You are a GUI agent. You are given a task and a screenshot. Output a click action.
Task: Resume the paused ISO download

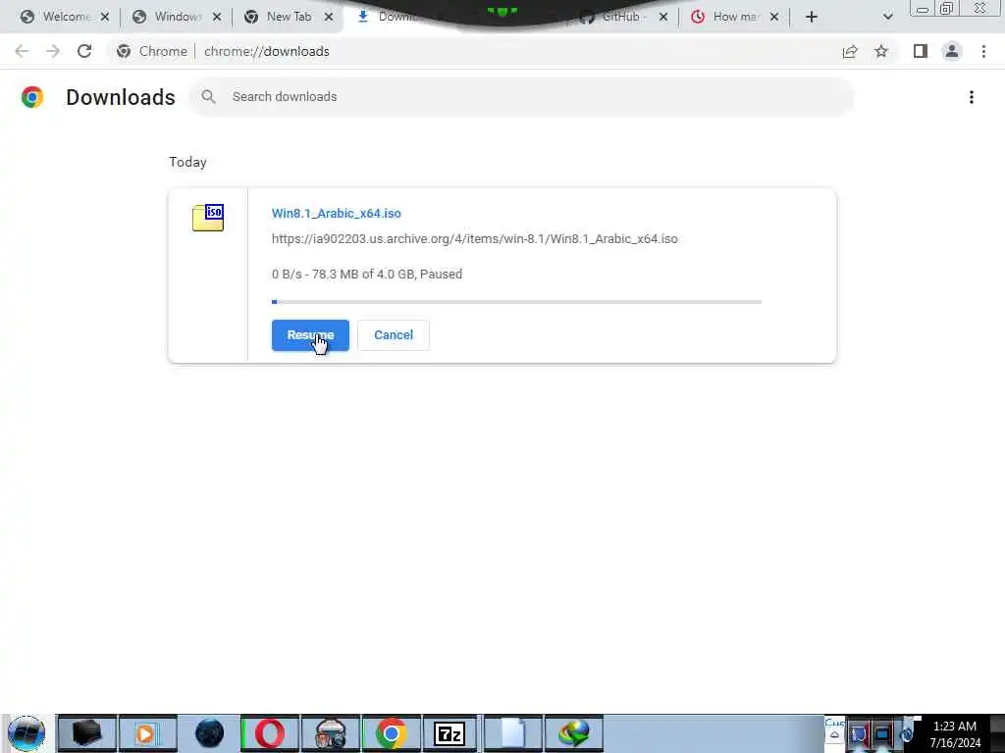[310, 335]
